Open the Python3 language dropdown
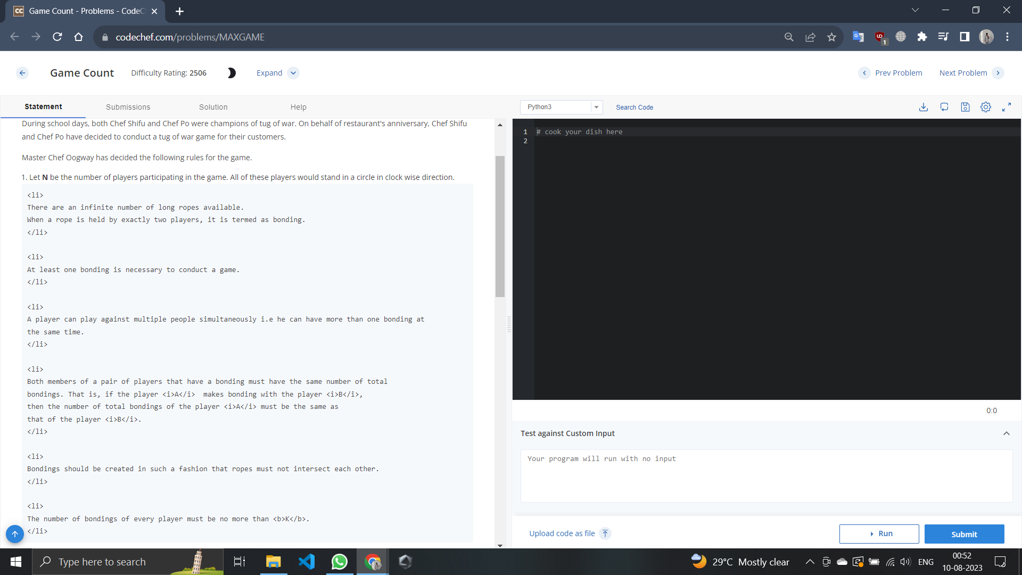 (x=561, y=107)
